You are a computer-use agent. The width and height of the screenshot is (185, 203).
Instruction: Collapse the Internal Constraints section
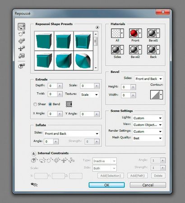click(x=33, y=153)
